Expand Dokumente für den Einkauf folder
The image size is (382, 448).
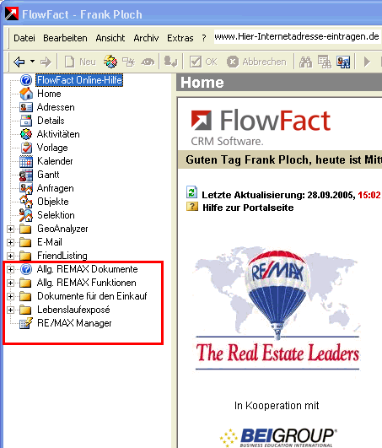[10, 296]
